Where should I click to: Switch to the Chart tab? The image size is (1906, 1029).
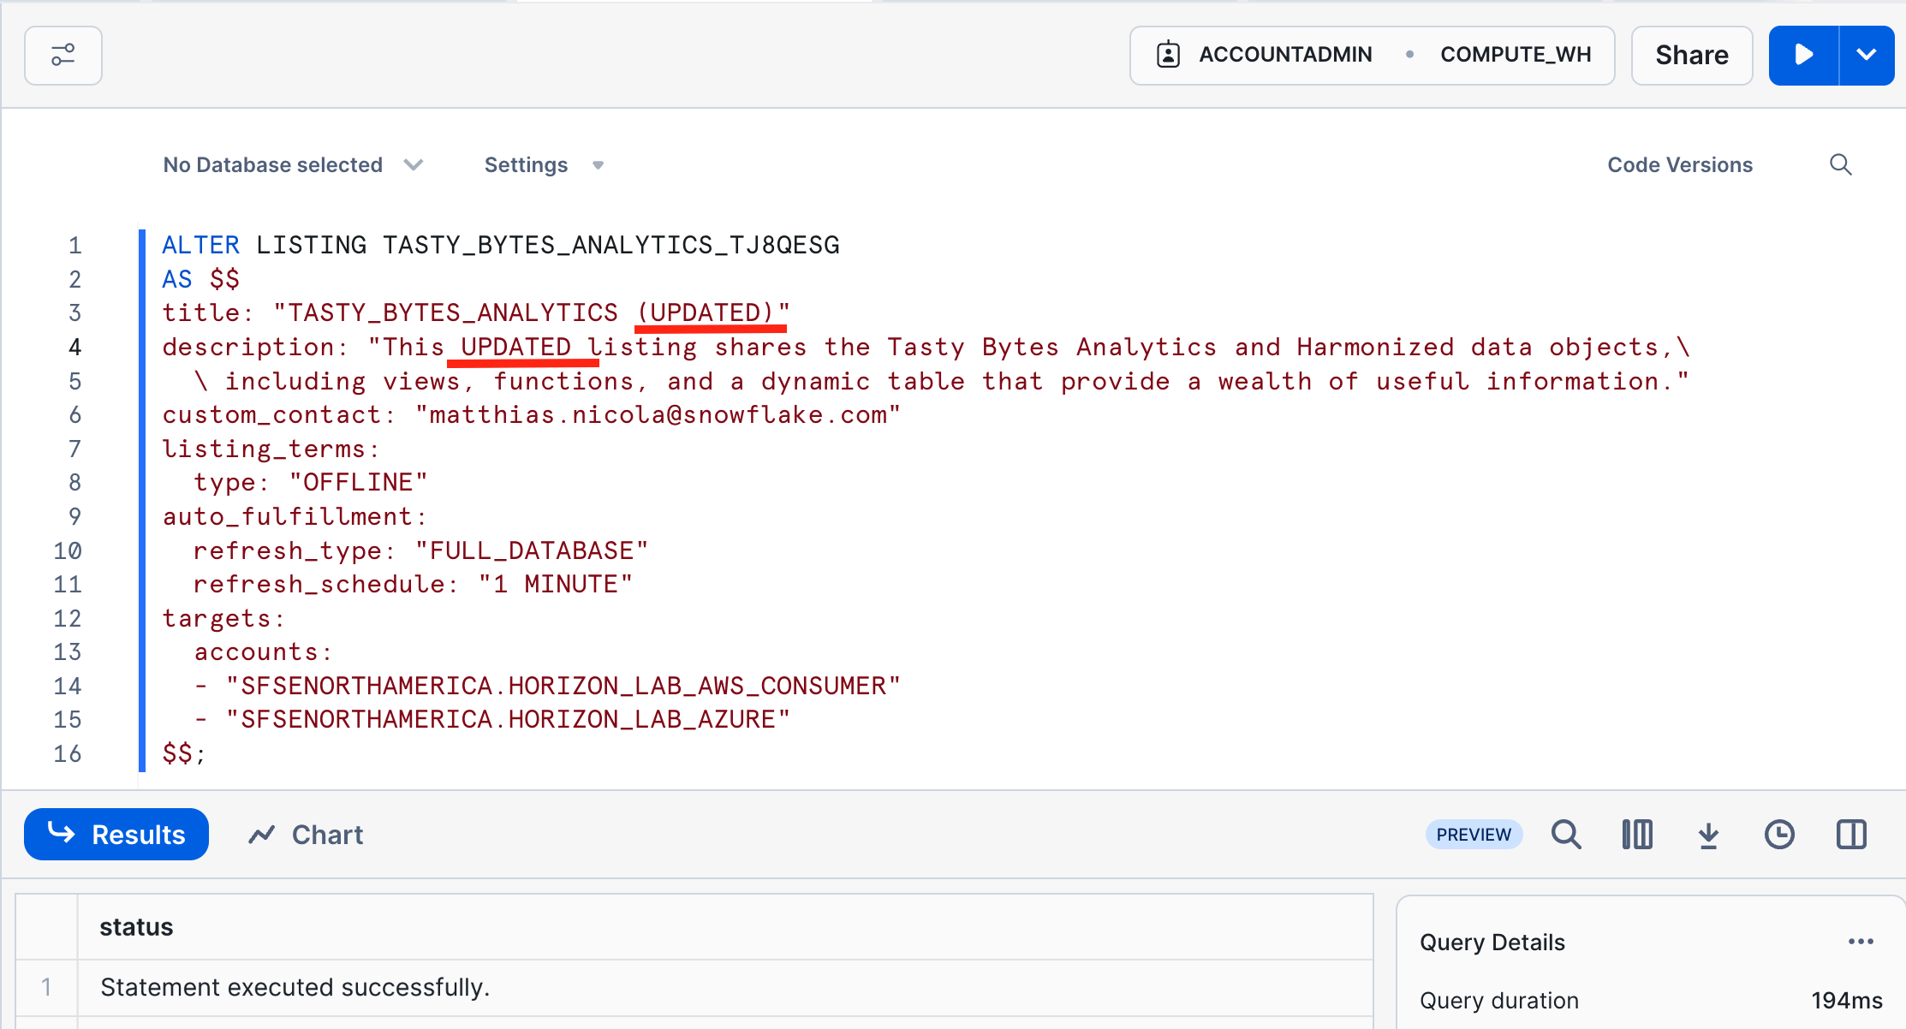[306, 834]
